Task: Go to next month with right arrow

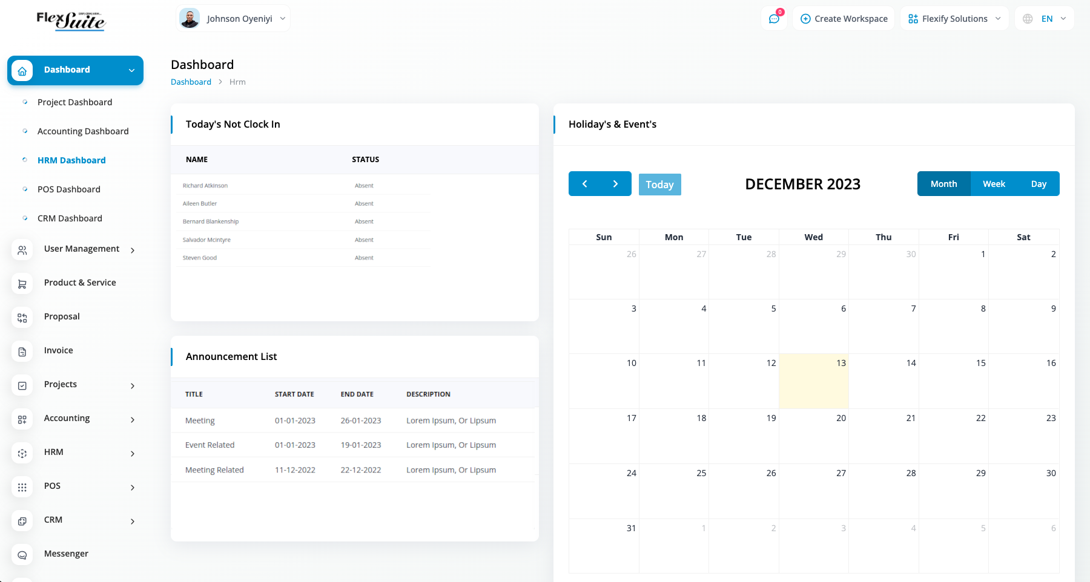Action: coord(615,184)
